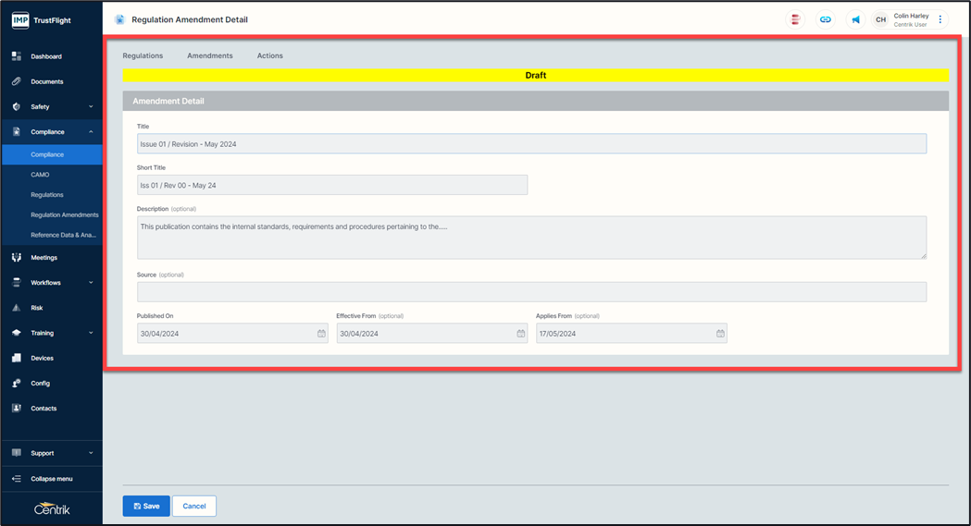Click into the Short Title field

[331, 185]
